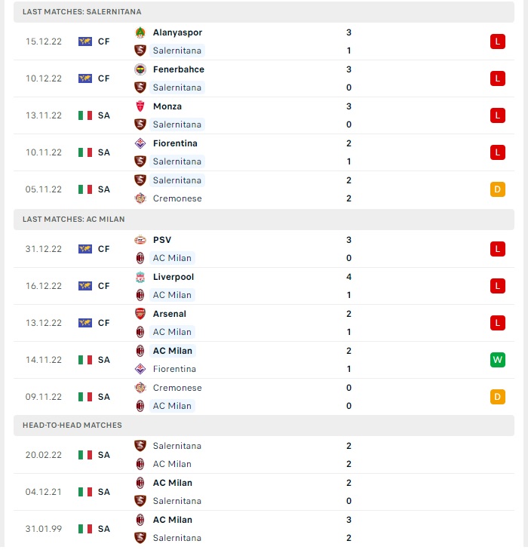Click the orange D badge for Cremonese vs Salernitana
Image resolution: width=528 pixels, height=550 pixels.
point(498,189)
